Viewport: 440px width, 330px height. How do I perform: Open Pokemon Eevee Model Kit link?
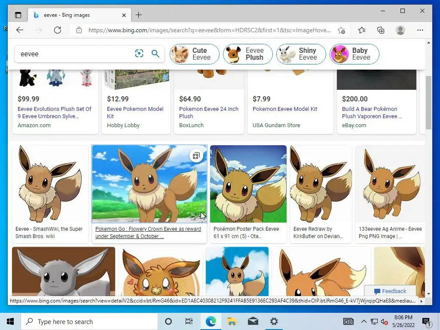[285, 109]
